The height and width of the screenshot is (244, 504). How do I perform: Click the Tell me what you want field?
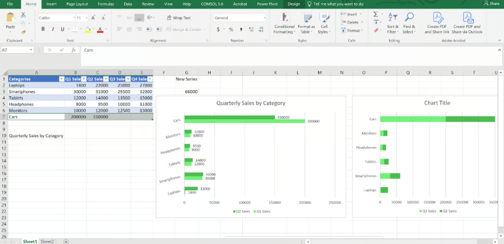[335, 4]
